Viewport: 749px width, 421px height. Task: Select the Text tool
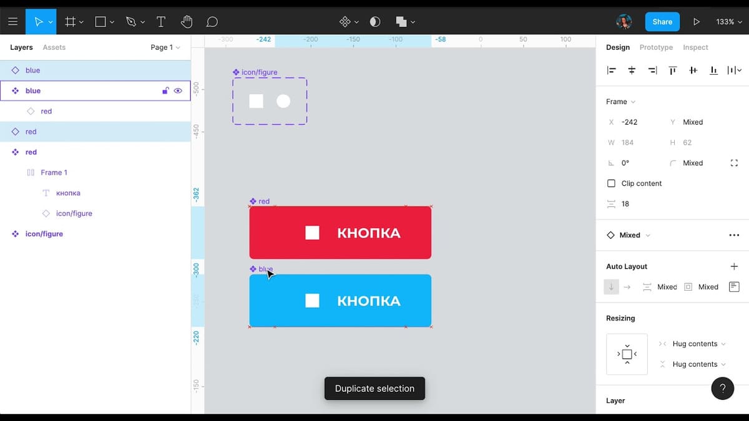tap(160, 22)
